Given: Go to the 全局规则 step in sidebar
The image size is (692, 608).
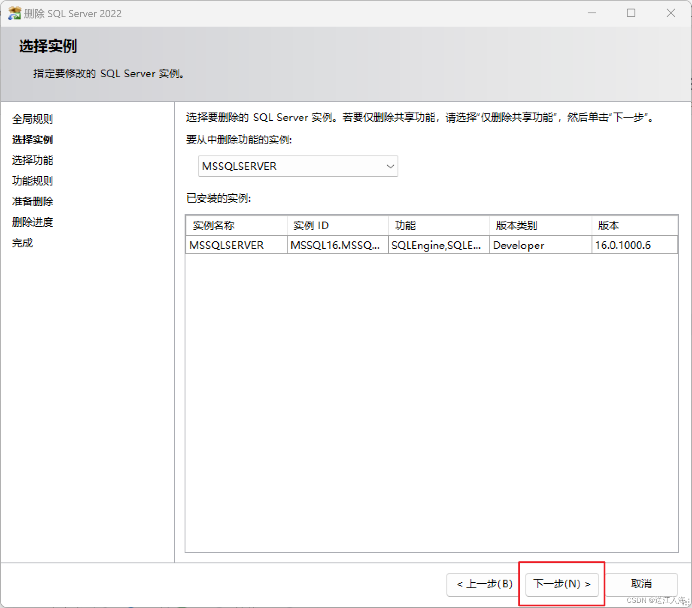Looking at the screenshot, I should click(x=33, y=119).
